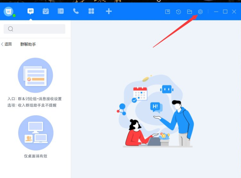The image size is (241, 178).
Task: Maximize the application window
Action: click(x=225, y=12)
